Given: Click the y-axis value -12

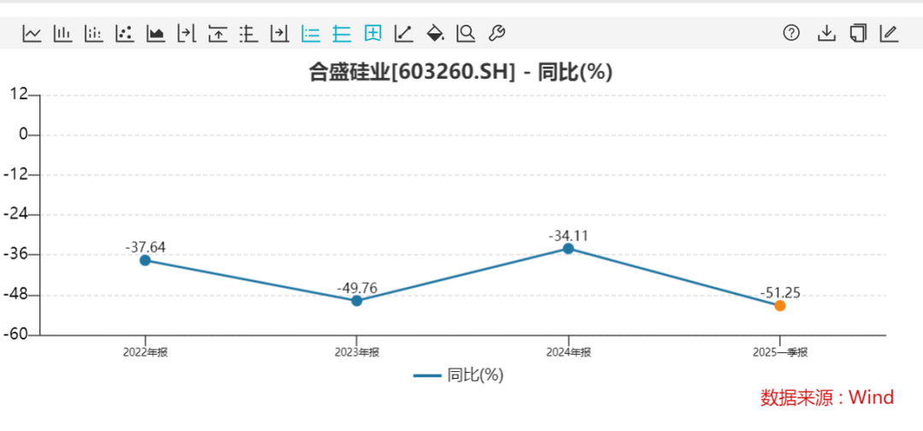Looking at the screenshot, I should 16,174.
